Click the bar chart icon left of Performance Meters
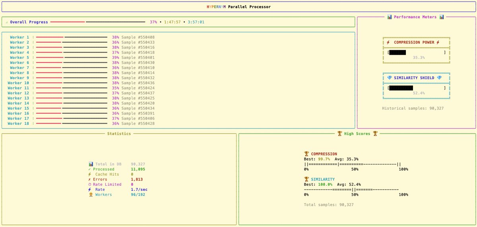This screenshot has width=477, height=227. tap(390, 17)
